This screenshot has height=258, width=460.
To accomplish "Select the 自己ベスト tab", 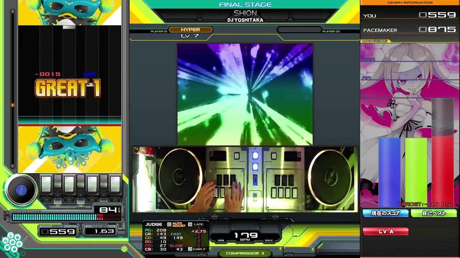I will (434, 213).
